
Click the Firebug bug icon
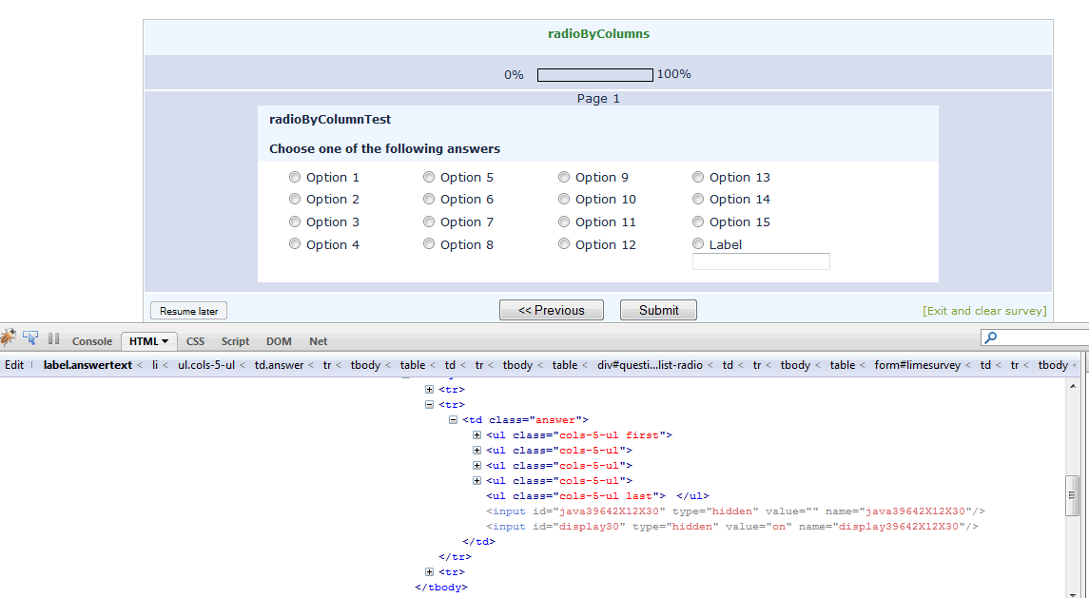point(9,338)
